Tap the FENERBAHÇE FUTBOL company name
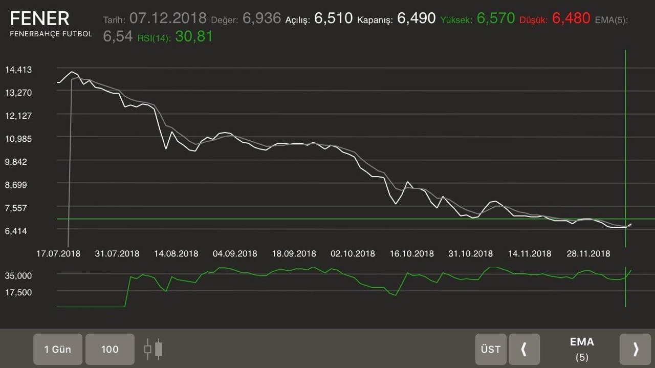Image resolution: width=655 pixels, height=368 pixels. point(51,34)
